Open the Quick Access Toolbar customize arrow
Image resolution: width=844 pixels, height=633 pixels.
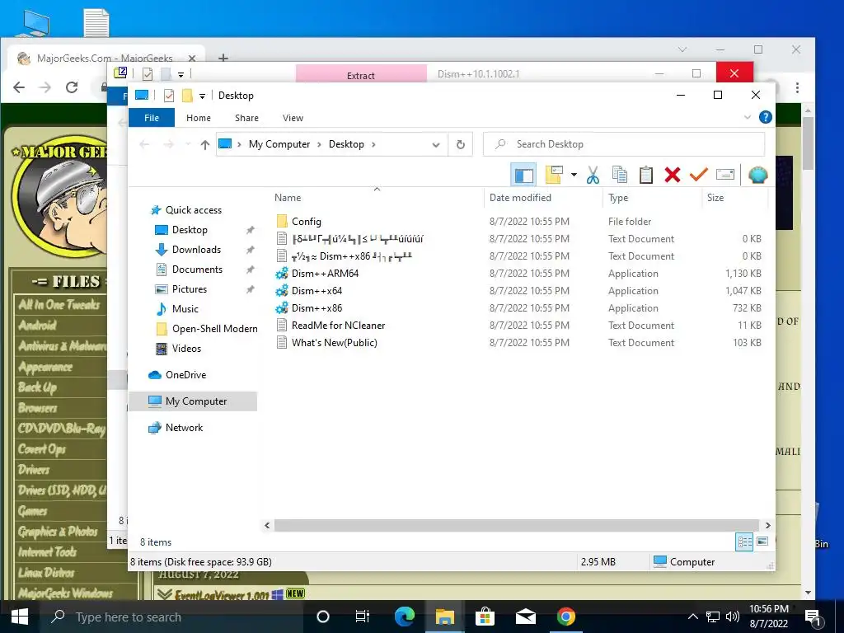coord(203,96)
